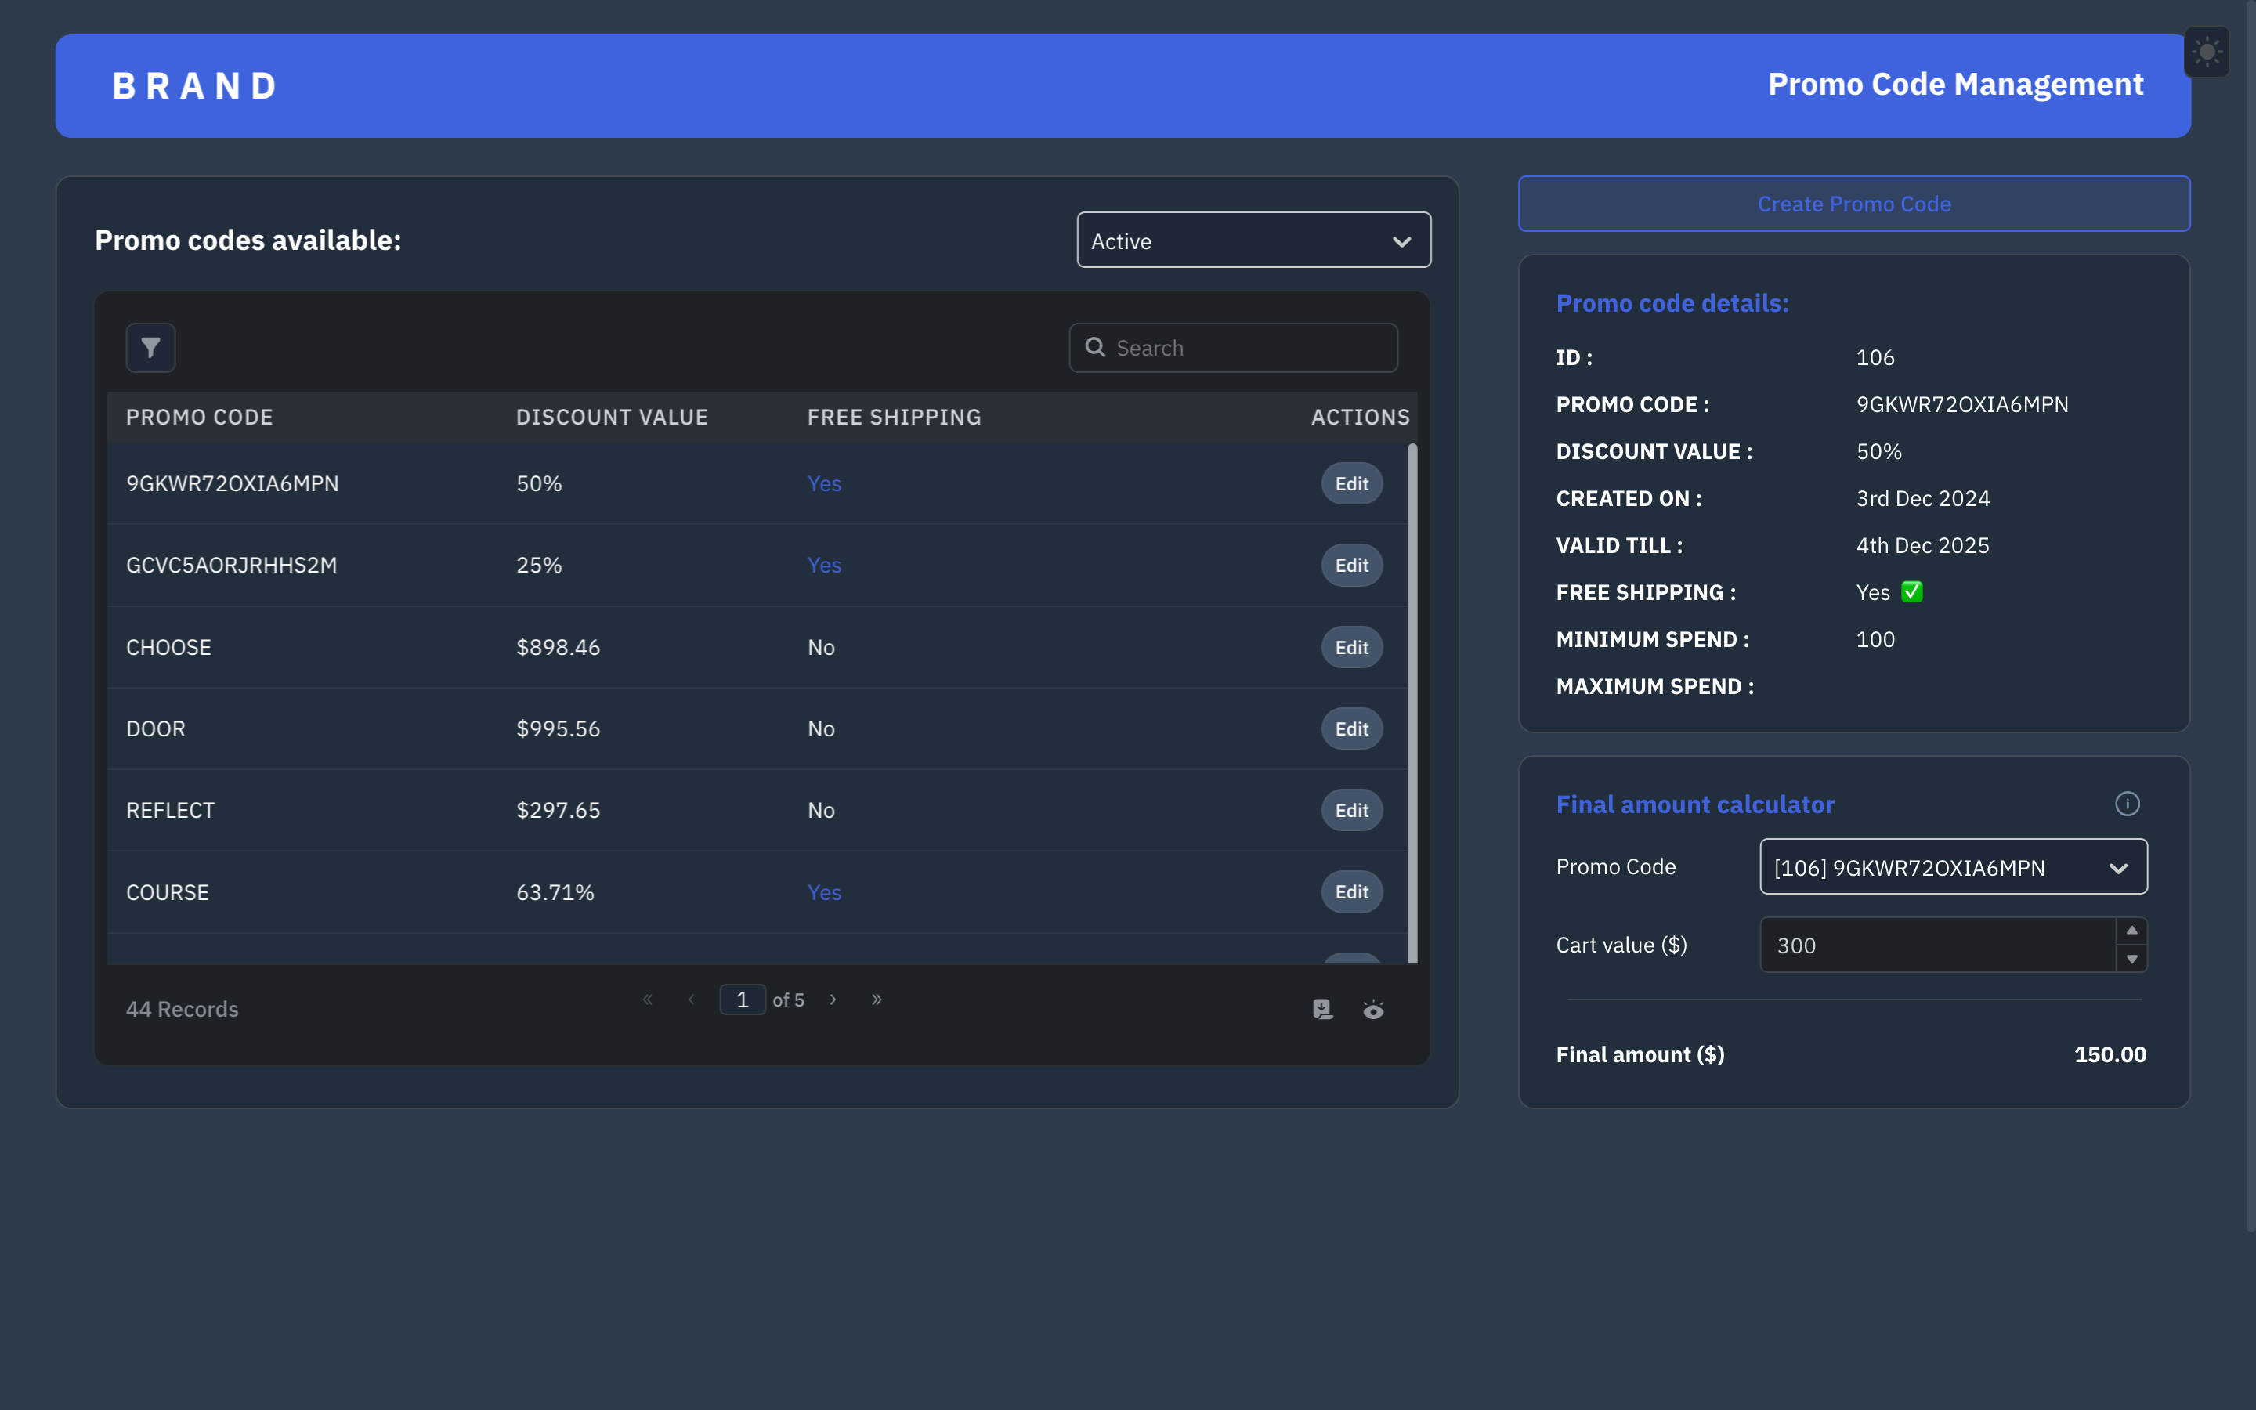Toggle column visibility eye icon
Viewport: 2256px width, 1410px height.
(x=1373, y=1009)
